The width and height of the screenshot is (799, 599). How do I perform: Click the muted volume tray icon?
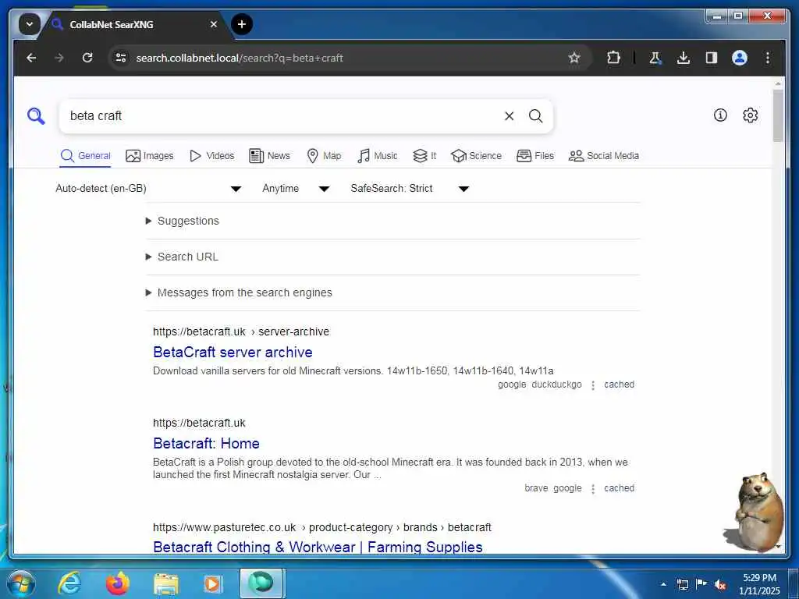[720, 585]
